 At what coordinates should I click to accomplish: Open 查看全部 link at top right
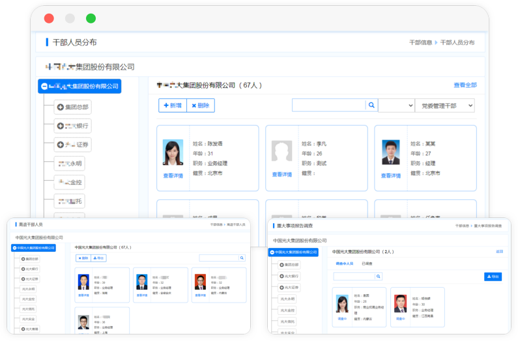pos(465,85)
